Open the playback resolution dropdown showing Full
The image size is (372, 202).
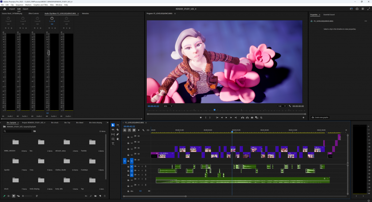[x=282, y=106]
